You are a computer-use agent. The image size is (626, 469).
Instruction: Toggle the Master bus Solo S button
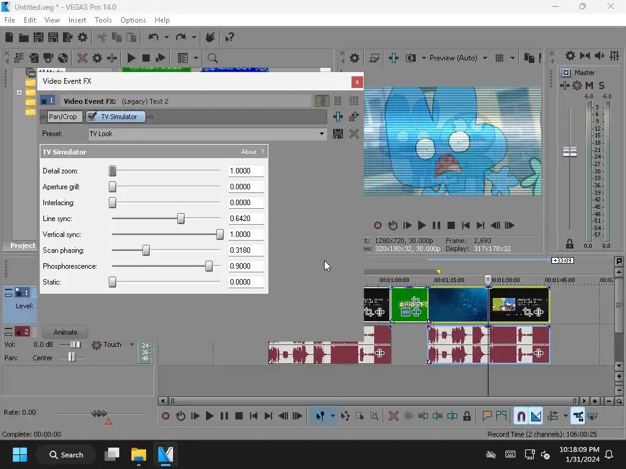(x=602, y=85)
